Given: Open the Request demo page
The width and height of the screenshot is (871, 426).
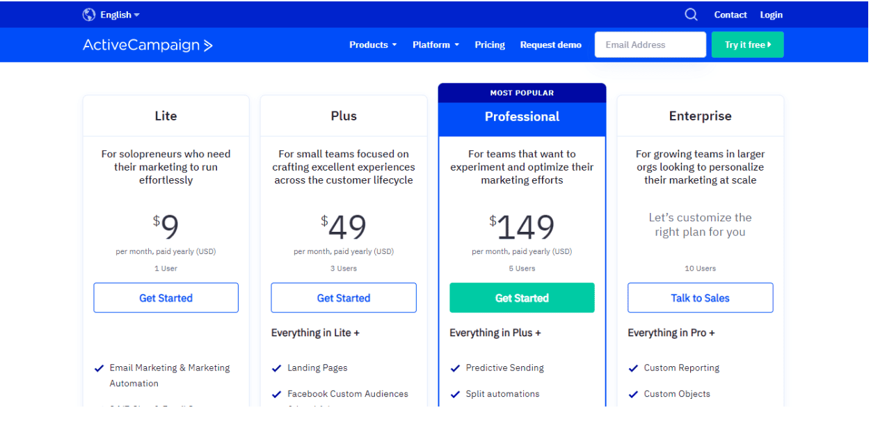Looking at the screenshot, I should point(550,45).
